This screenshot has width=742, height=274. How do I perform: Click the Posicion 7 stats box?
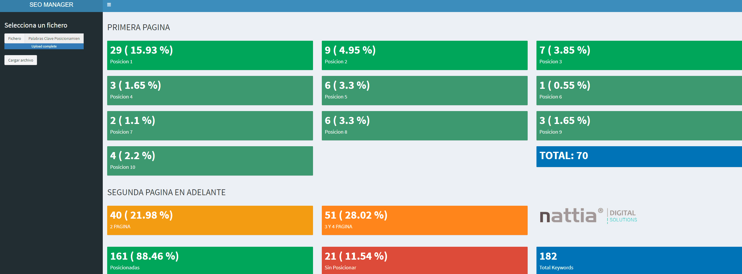tap(210, 126)
